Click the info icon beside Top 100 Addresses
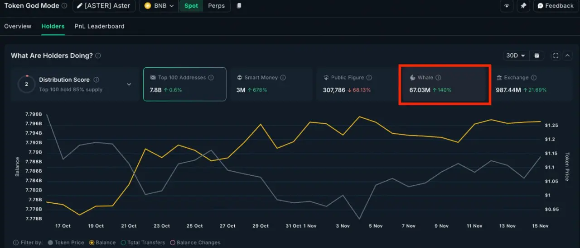 211,78
